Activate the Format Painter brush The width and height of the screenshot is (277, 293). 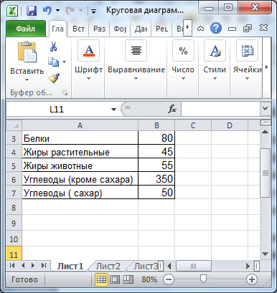tap(54, 78)
